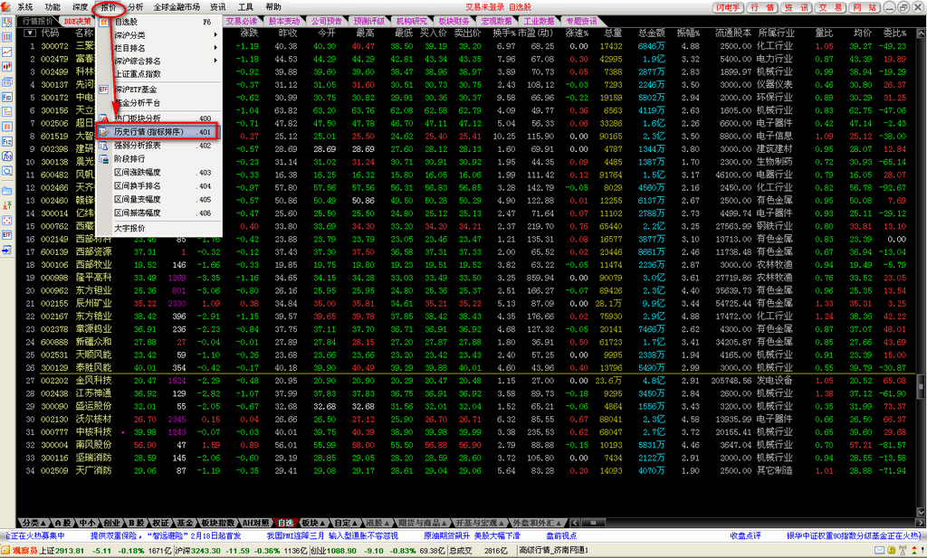Viewport: 927px width, 558px height.
Task: Click the 行情 top-right button
Action: coord(762,7)
